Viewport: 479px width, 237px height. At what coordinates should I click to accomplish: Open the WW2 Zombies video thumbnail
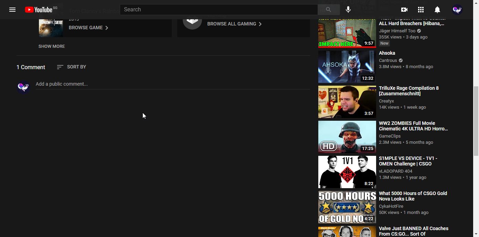click(347, 137)
